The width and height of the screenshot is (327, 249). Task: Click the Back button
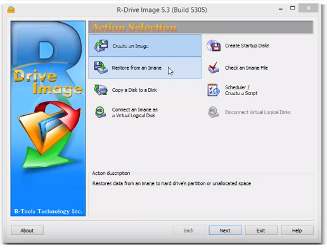click(x=189, y=231)
